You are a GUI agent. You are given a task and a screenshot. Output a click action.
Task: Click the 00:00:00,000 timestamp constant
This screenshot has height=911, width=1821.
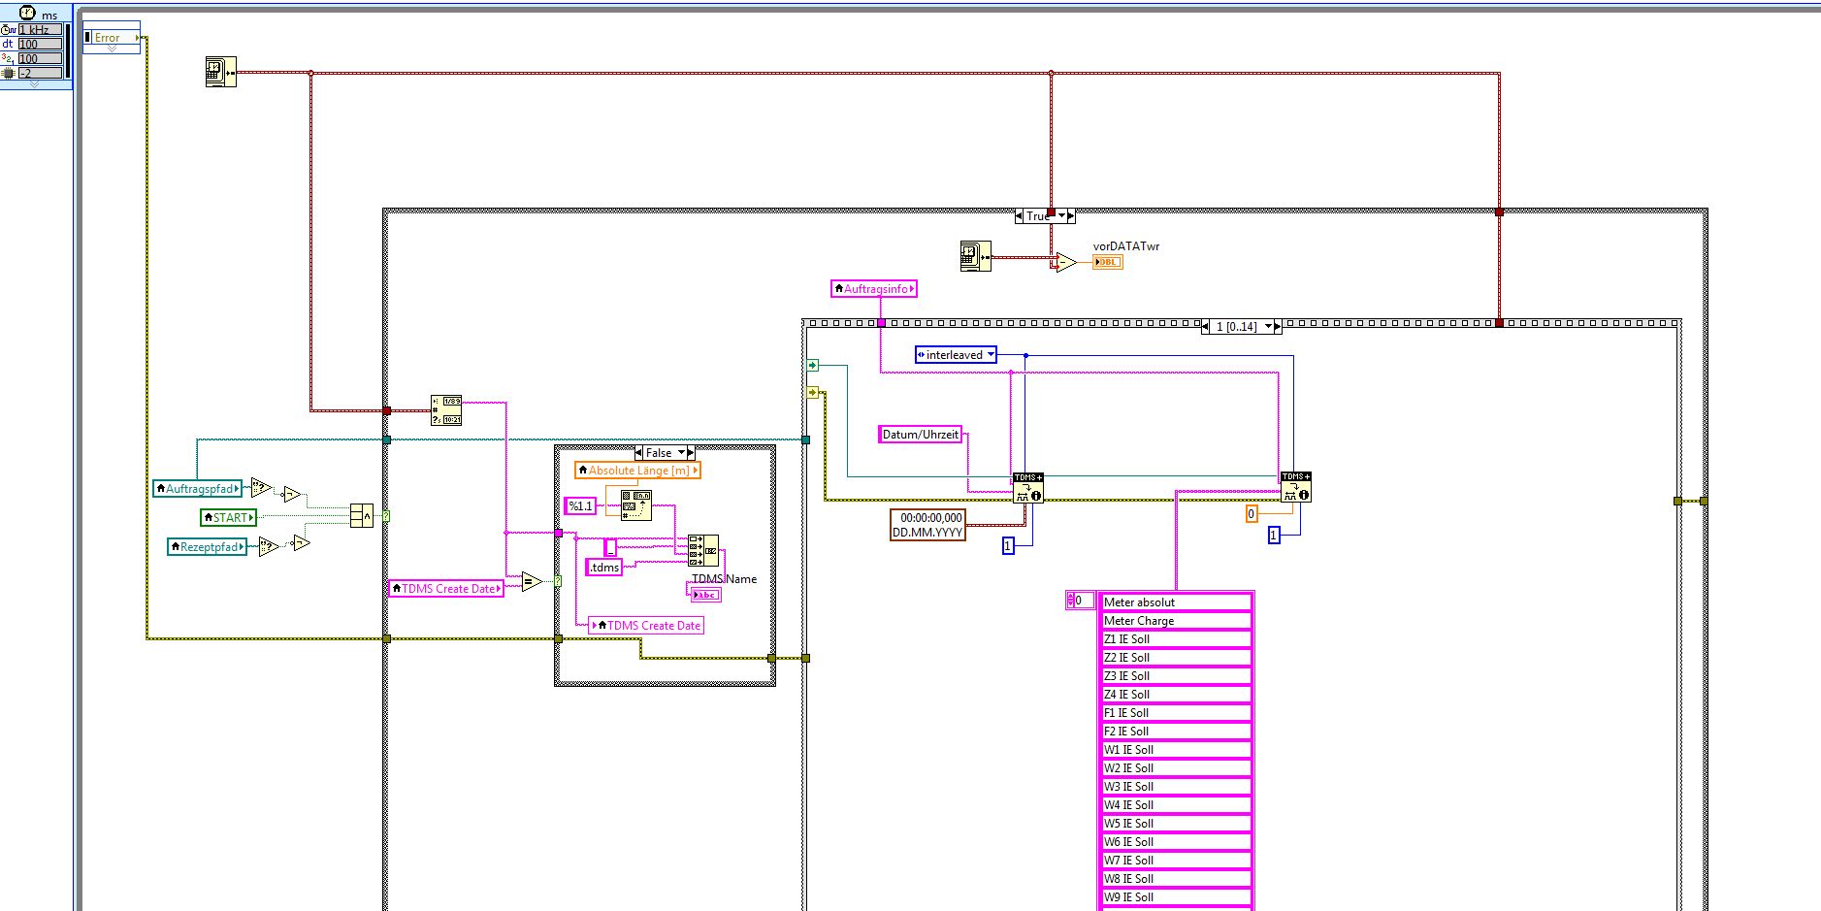click(927, 525)
